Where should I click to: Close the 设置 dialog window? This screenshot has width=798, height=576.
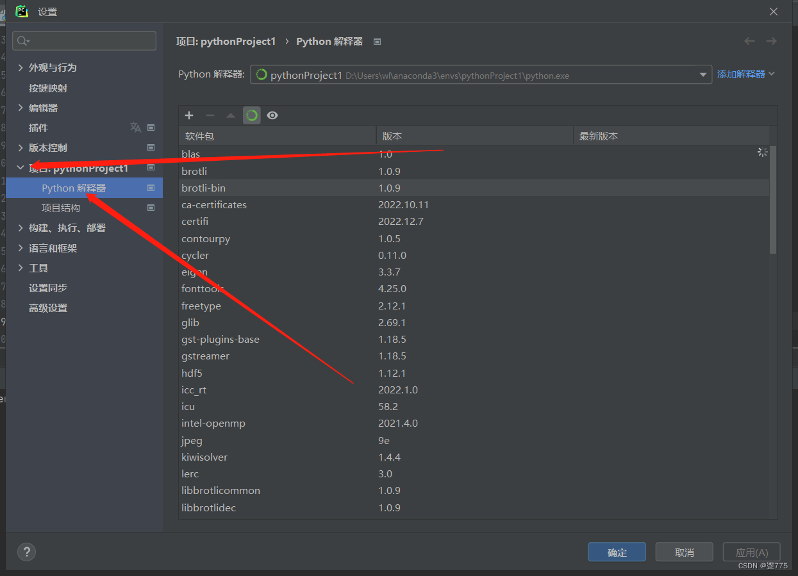point(774,12)
